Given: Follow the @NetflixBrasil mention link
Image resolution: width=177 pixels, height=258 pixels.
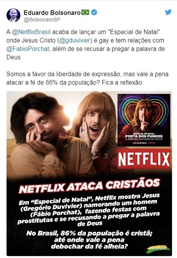Looking at the screenshot, I should click(x=31, y=32).
